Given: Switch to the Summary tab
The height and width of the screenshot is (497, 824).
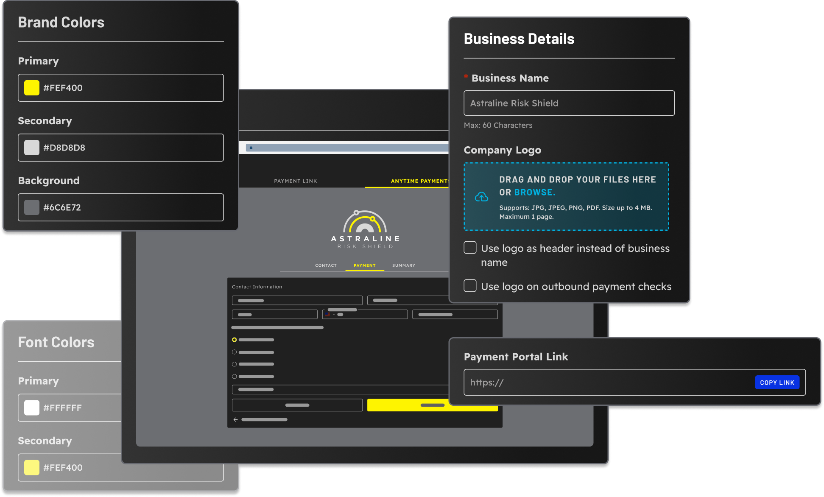Looking at the screenshot, I should 403,265.
